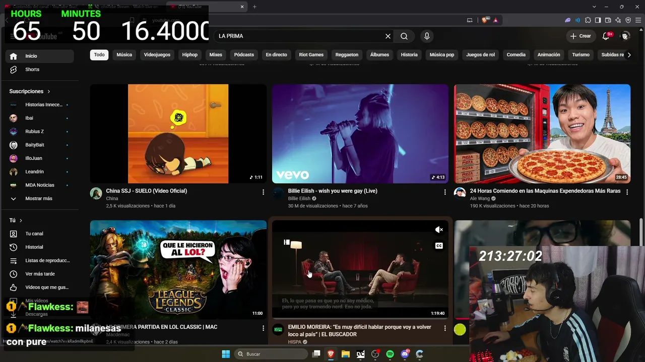Screen dimensions: 645x362
Task: Open Rubius Z channel in subscriptions
Action: (x=40, y=132)
